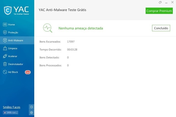Click the Itens Detectado label
176x117 pixels.
coord(49,57)
